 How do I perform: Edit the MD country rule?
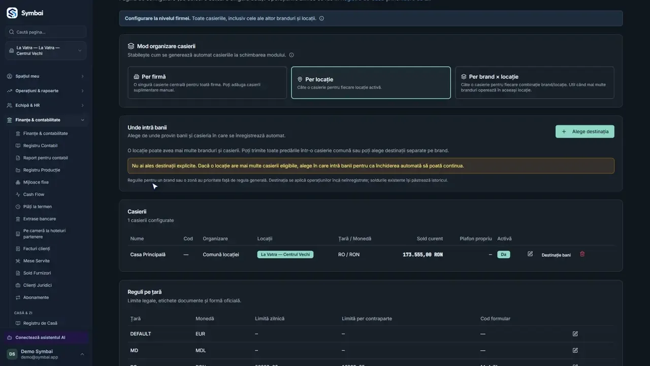click(575, 350)
